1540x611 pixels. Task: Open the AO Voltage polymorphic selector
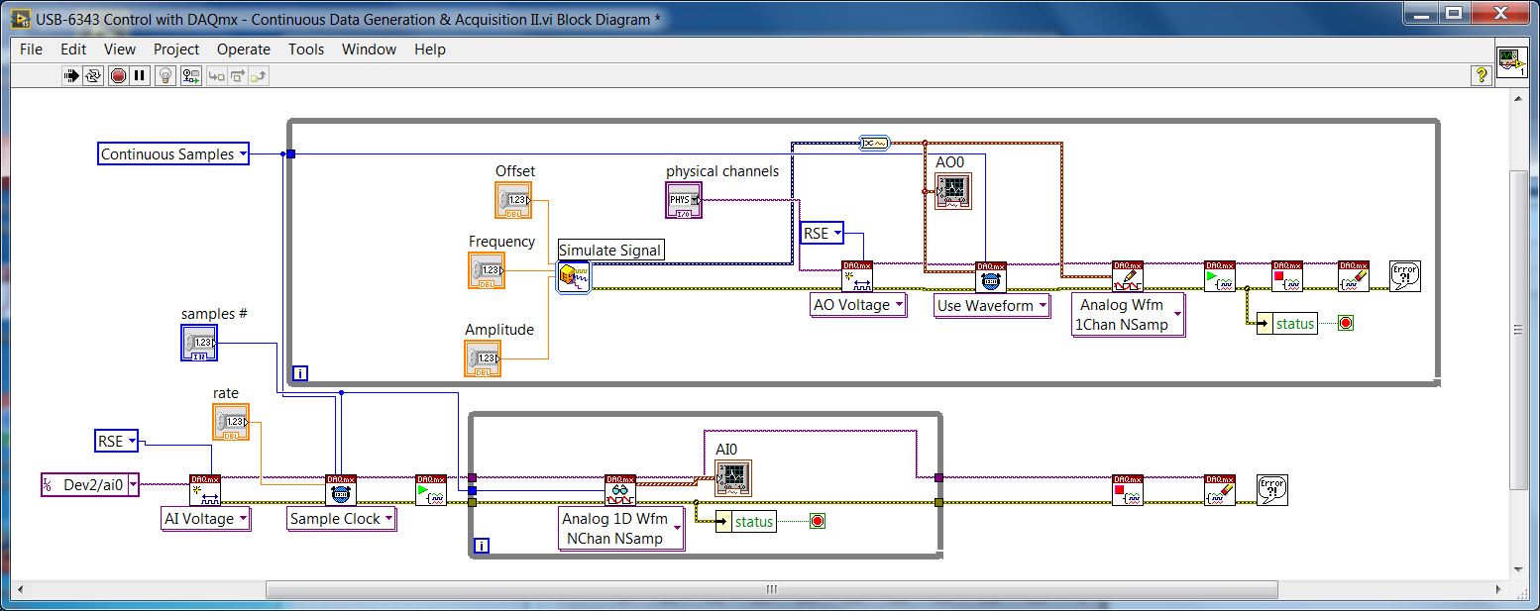[859, 305]
